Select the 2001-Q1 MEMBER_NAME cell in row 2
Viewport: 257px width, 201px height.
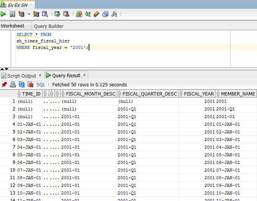(x=225, y=109)
